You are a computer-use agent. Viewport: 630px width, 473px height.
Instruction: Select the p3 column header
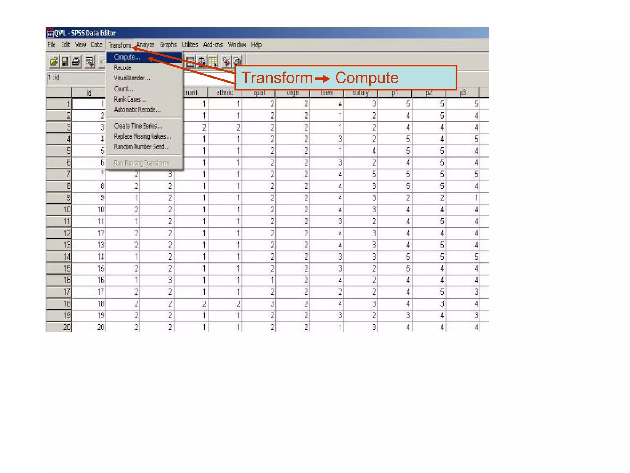click(x=462, y=92)
